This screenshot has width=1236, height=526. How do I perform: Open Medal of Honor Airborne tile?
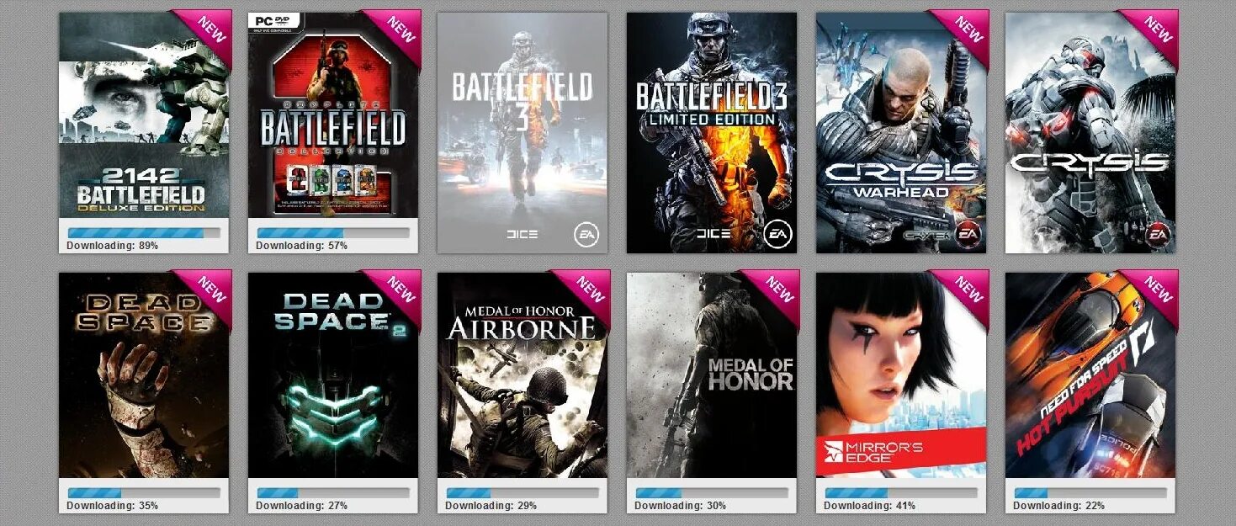click(x=523, y=375)
